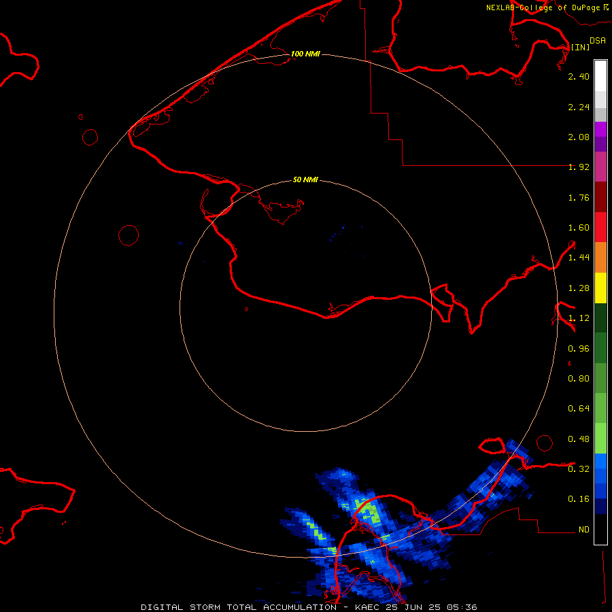Click the "100 NMI" range ring label
The image size is (612, 612).
click(x=305, y=54)
